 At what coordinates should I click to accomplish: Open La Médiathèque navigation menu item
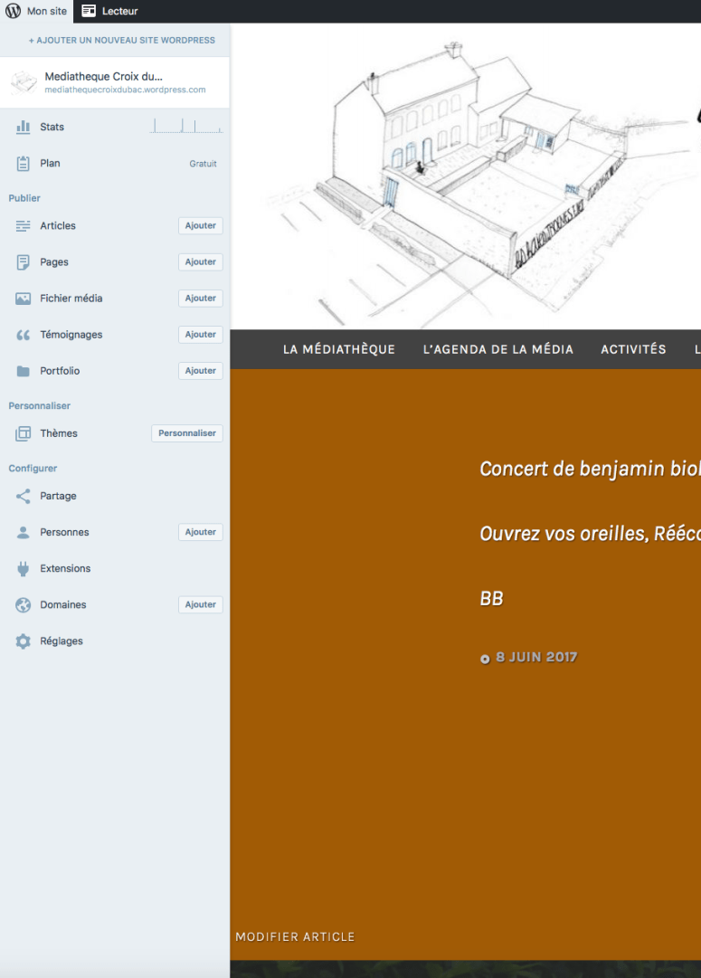[x=338, y=349]
